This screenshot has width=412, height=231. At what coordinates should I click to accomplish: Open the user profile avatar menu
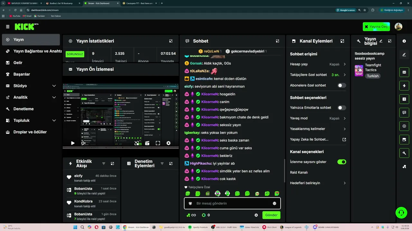coord(398,27)
